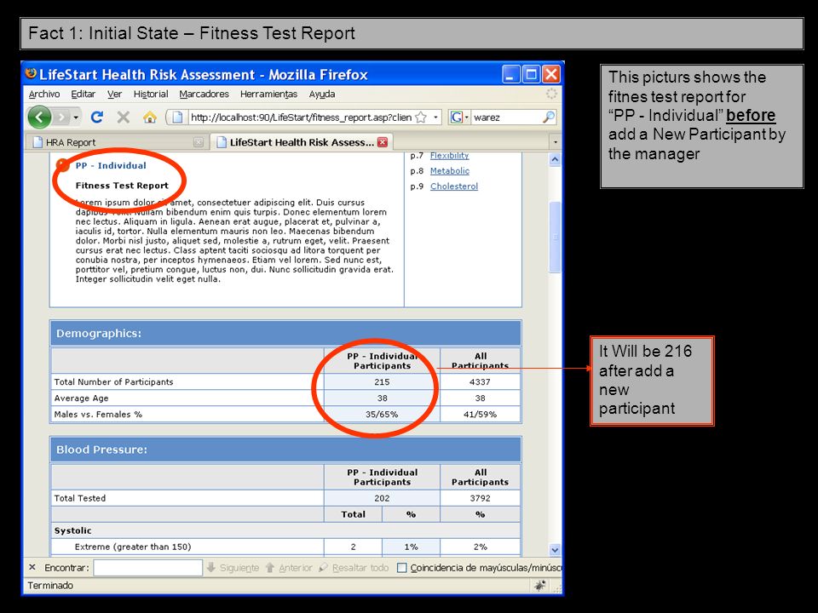
Task: Open the back/forward history dropdown arrow
Action: click(x=76, y=117)
